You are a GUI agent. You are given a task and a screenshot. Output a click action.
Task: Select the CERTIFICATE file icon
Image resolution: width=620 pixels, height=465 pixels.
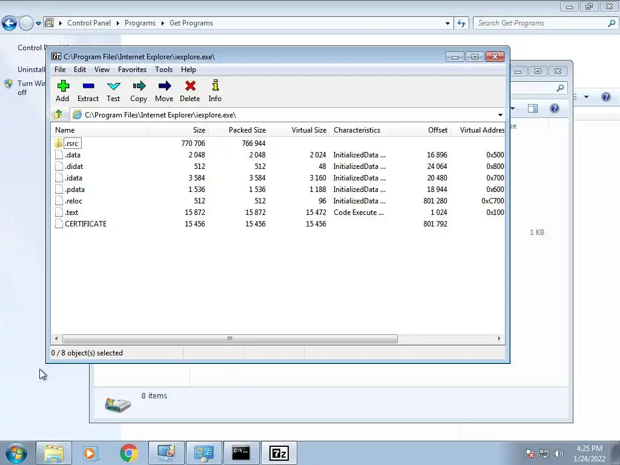tap(59, 224)
